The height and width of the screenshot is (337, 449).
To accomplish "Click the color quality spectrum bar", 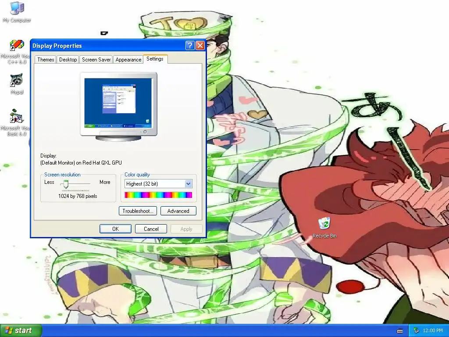I will (x=158, y=195).
